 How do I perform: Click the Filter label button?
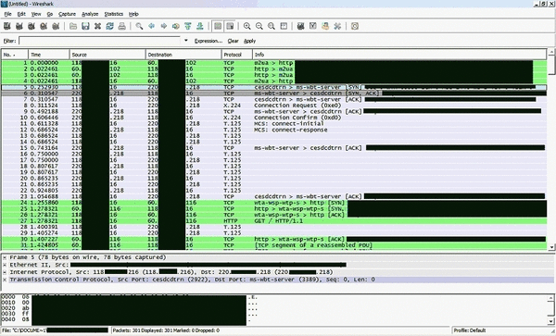pyautogui.click(x=9, y=41)
